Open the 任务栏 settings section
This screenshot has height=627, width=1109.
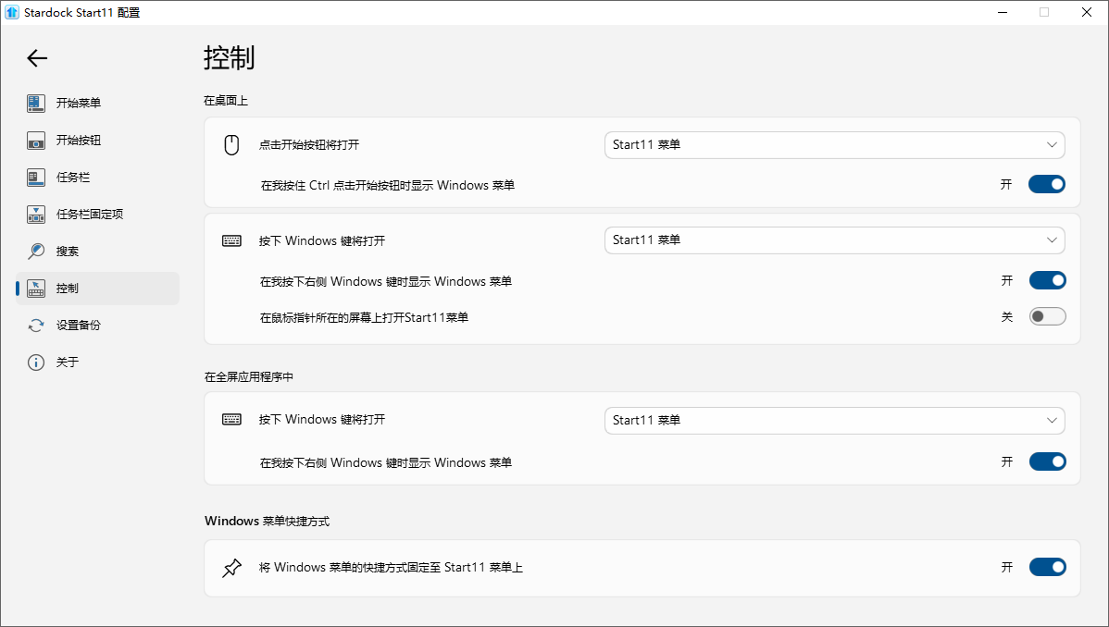tap(35, 177)
